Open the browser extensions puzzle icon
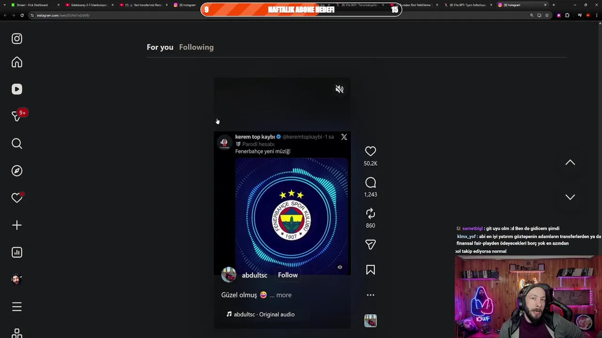The image size is (602, 338). 567,15
